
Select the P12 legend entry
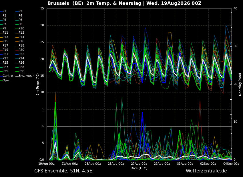[20, 33]
